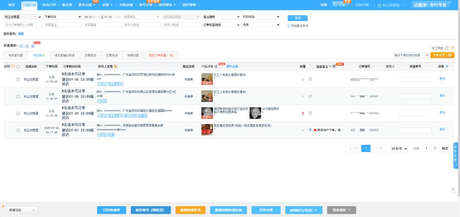The image size is (460, 217).
Task: Switch to the 待买家付款 tab
Action: (x=16, y=55)
